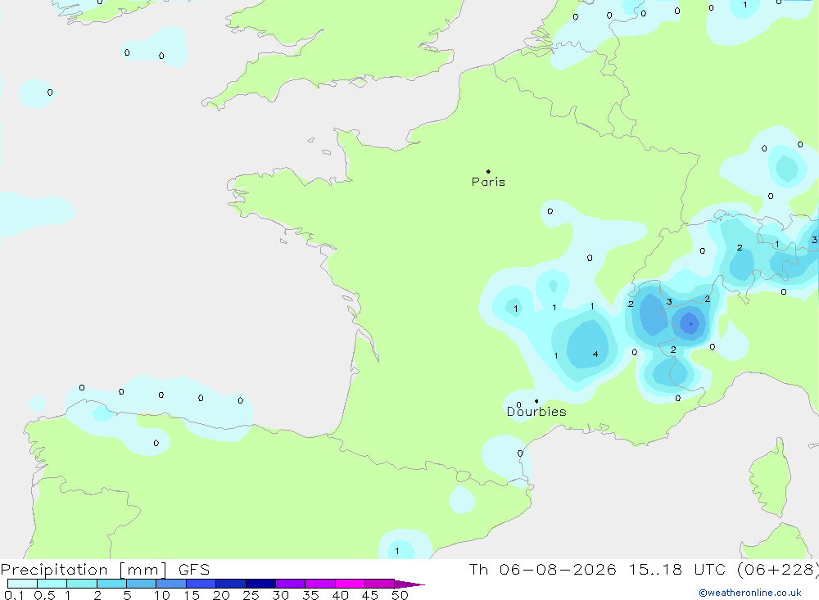Screen dimensions: 819x600
Task: Pick the 0.5–1 mm legend swatch
Action: coord(52,584)
